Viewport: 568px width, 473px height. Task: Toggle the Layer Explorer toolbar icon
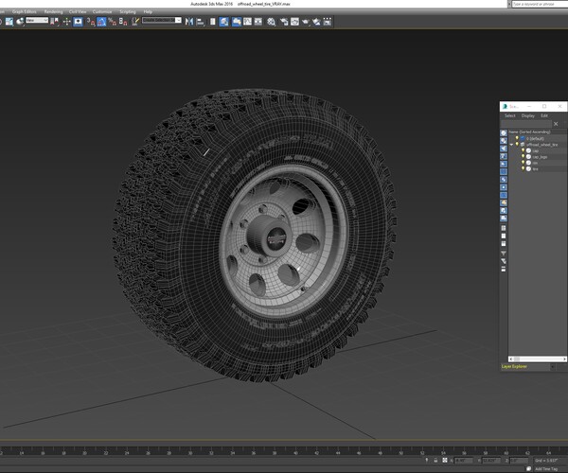223,22
